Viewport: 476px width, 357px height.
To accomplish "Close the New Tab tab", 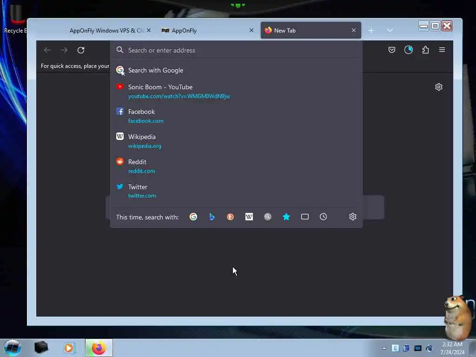I will tap(354, 30).
